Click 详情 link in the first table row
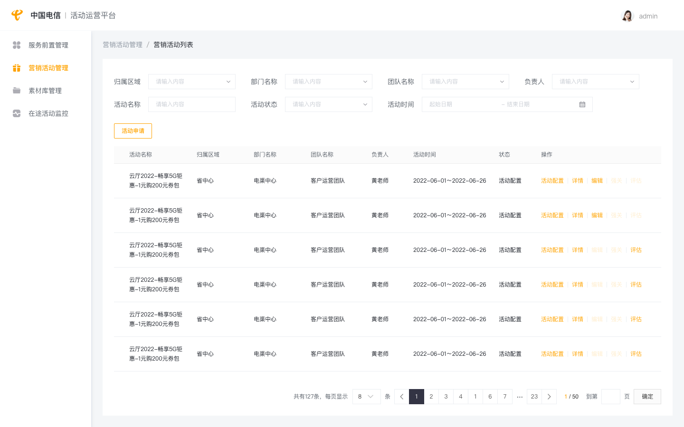 578,181
